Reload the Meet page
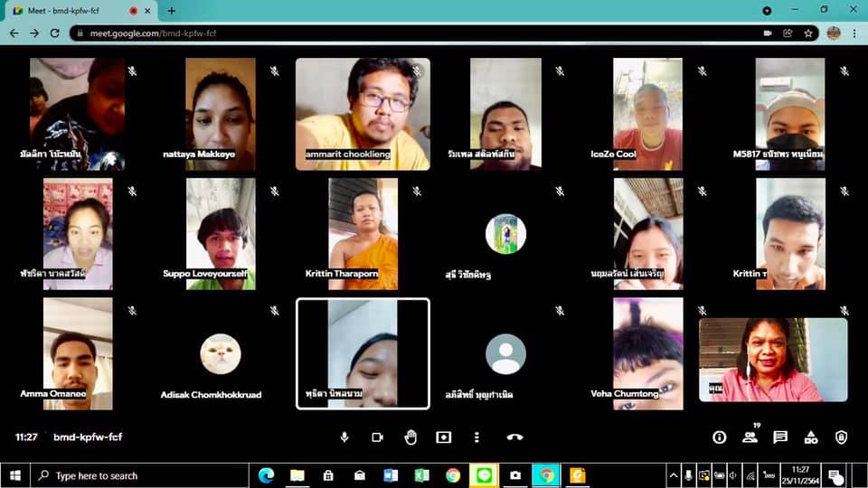Viewport: 868px width, 488px height. 55,33
